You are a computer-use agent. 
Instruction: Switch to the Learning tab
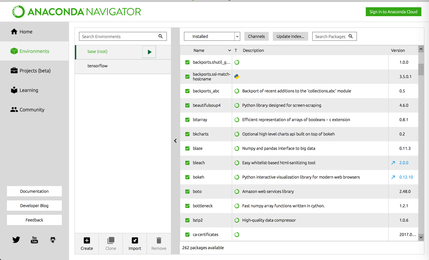coord(34,90)
